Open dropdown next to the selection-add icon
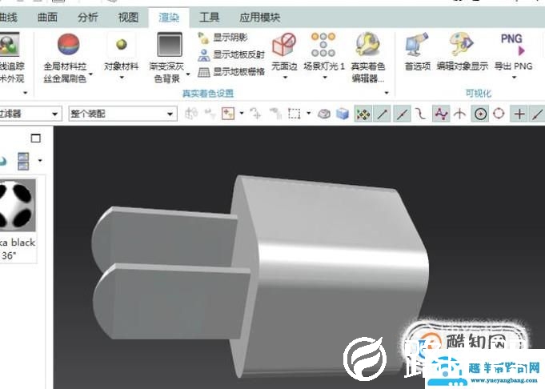This screenshot has height=389, width=545. [x=242, y=113]
